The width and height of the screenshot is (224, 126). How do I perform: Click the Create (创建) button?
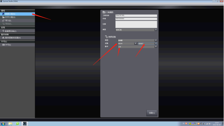[x=152, y=113]
